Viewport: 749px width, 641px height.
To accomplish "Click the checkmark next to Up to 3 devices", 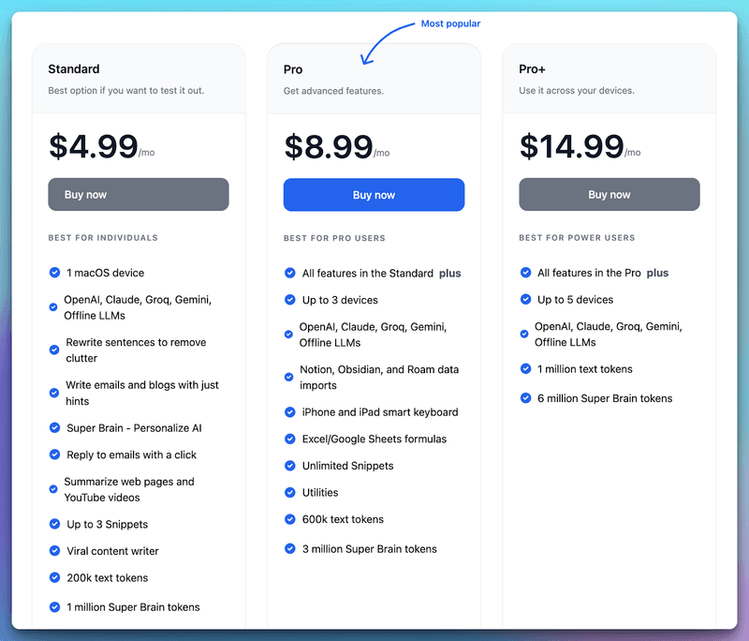I will click(289, 300).
